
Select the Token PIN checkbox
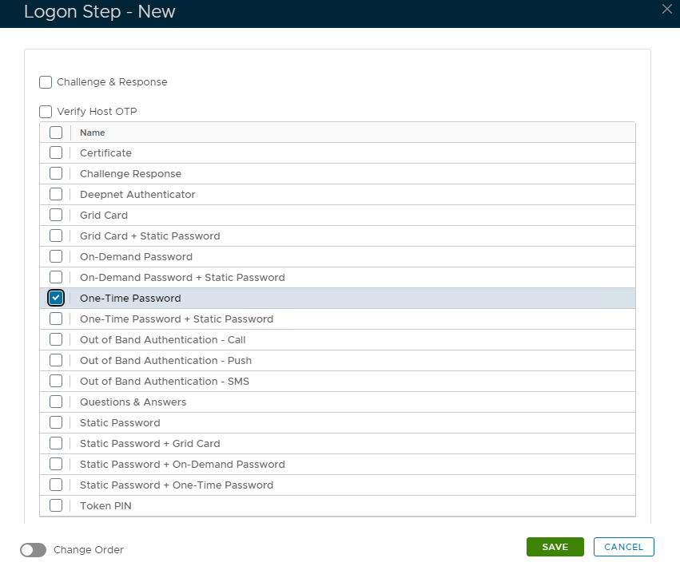[56, 505]
